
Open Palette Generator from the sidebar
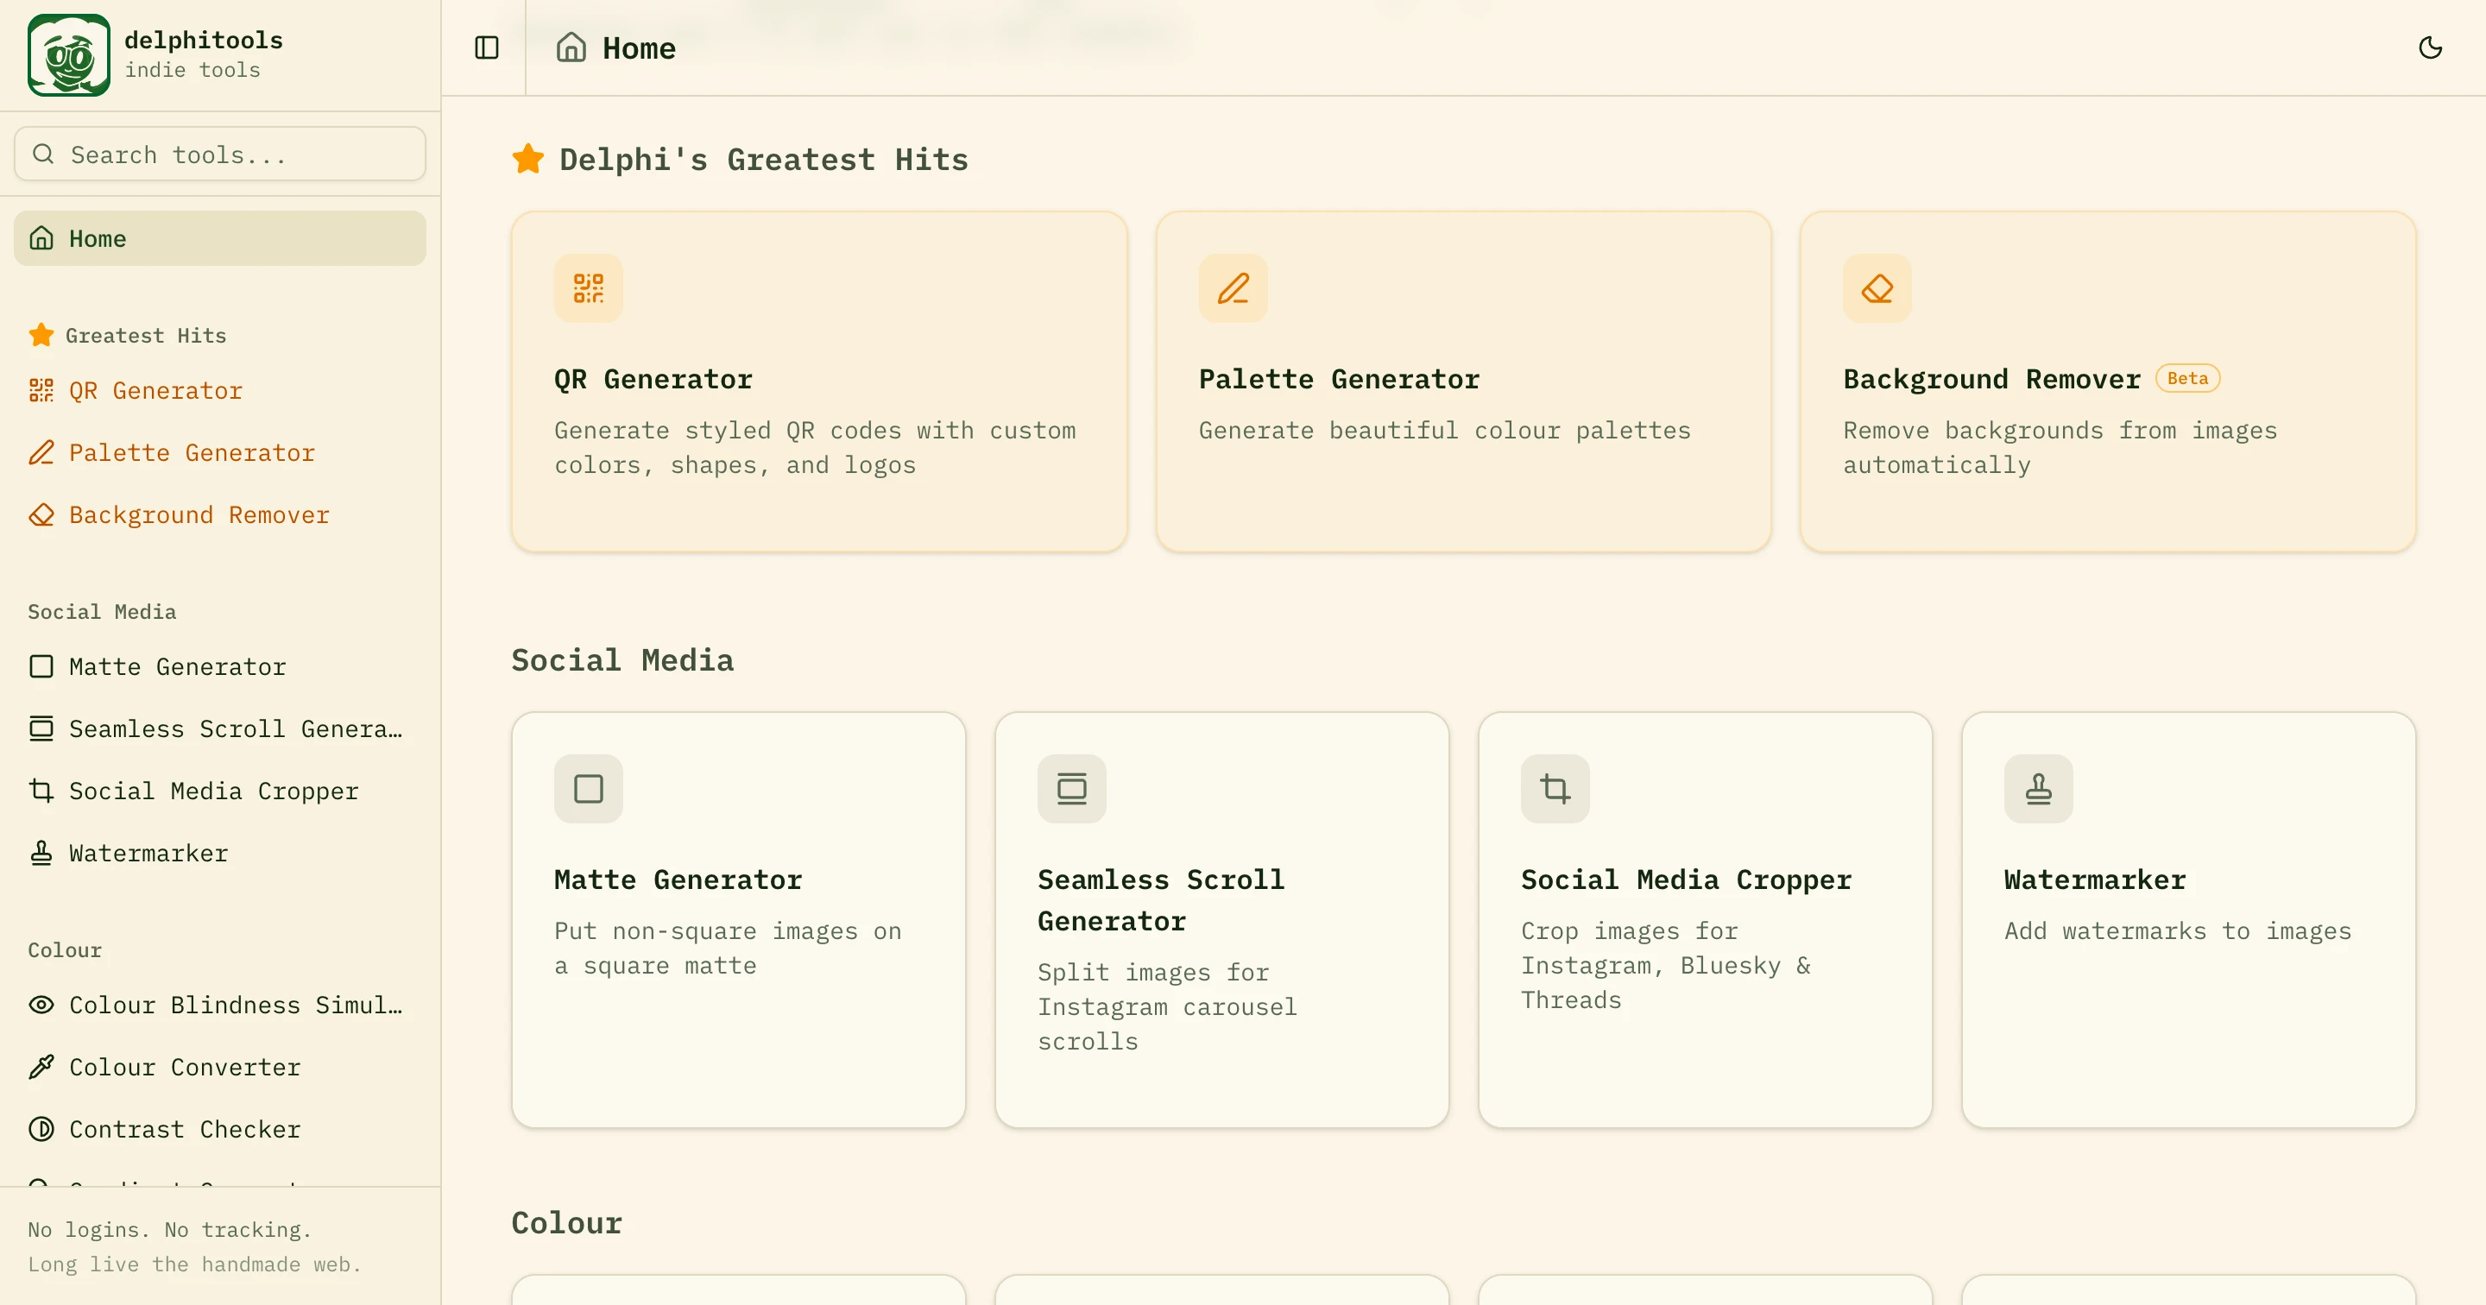[x=220, y=453]
